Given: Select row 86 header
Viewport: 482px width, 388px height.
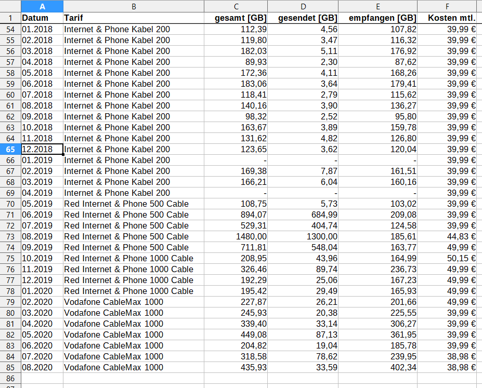Looking at the screenshot, I should coord(10,379).
